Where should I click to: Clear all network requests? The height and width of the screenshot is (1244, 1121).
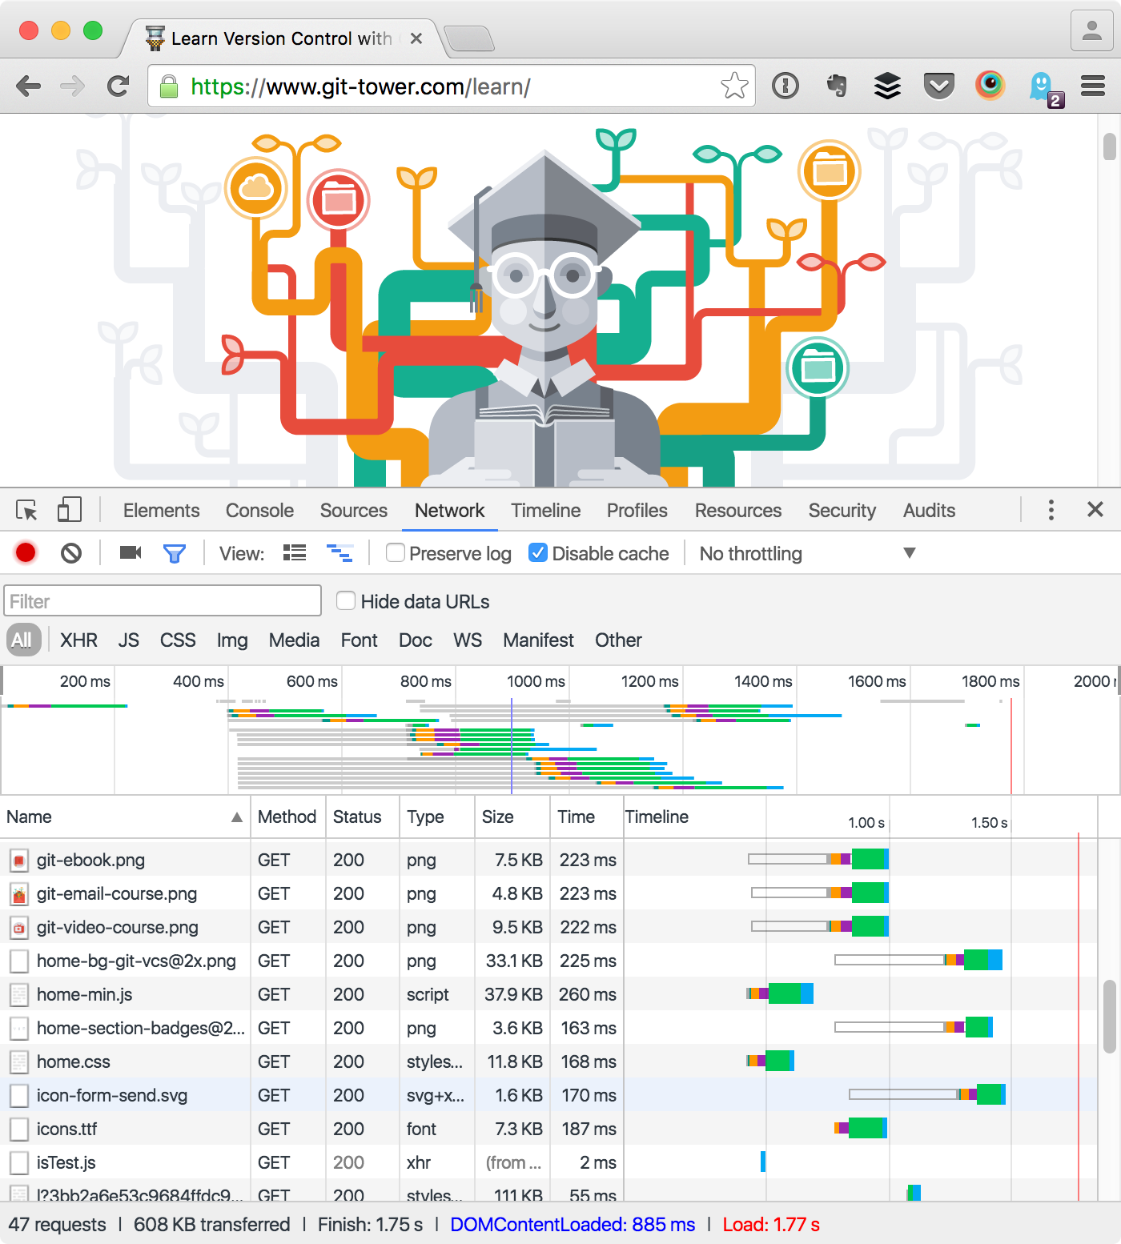[70, 552]
